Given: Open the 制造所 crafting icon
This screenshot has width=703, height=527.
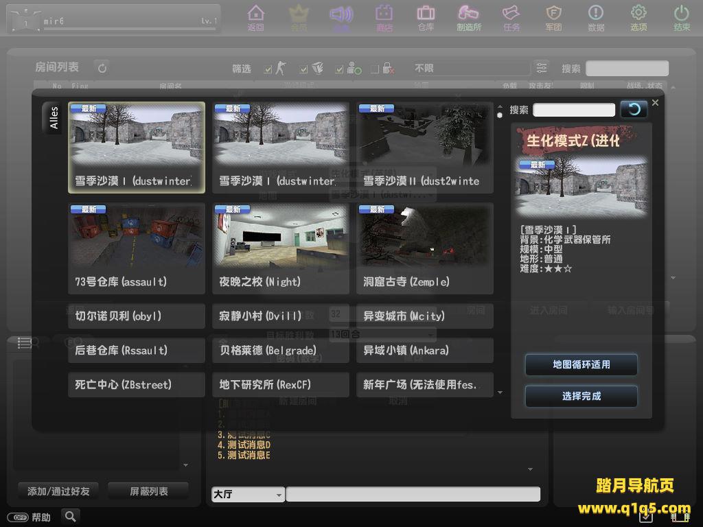Looking at the screenshot, I should [x=469, y=17].
